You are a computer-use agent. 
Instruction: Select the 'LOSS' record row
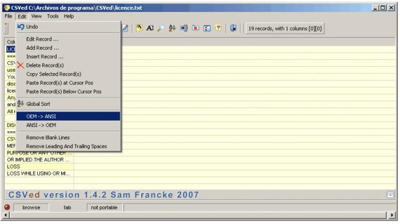pyautogui.click(x=39, y=167)
